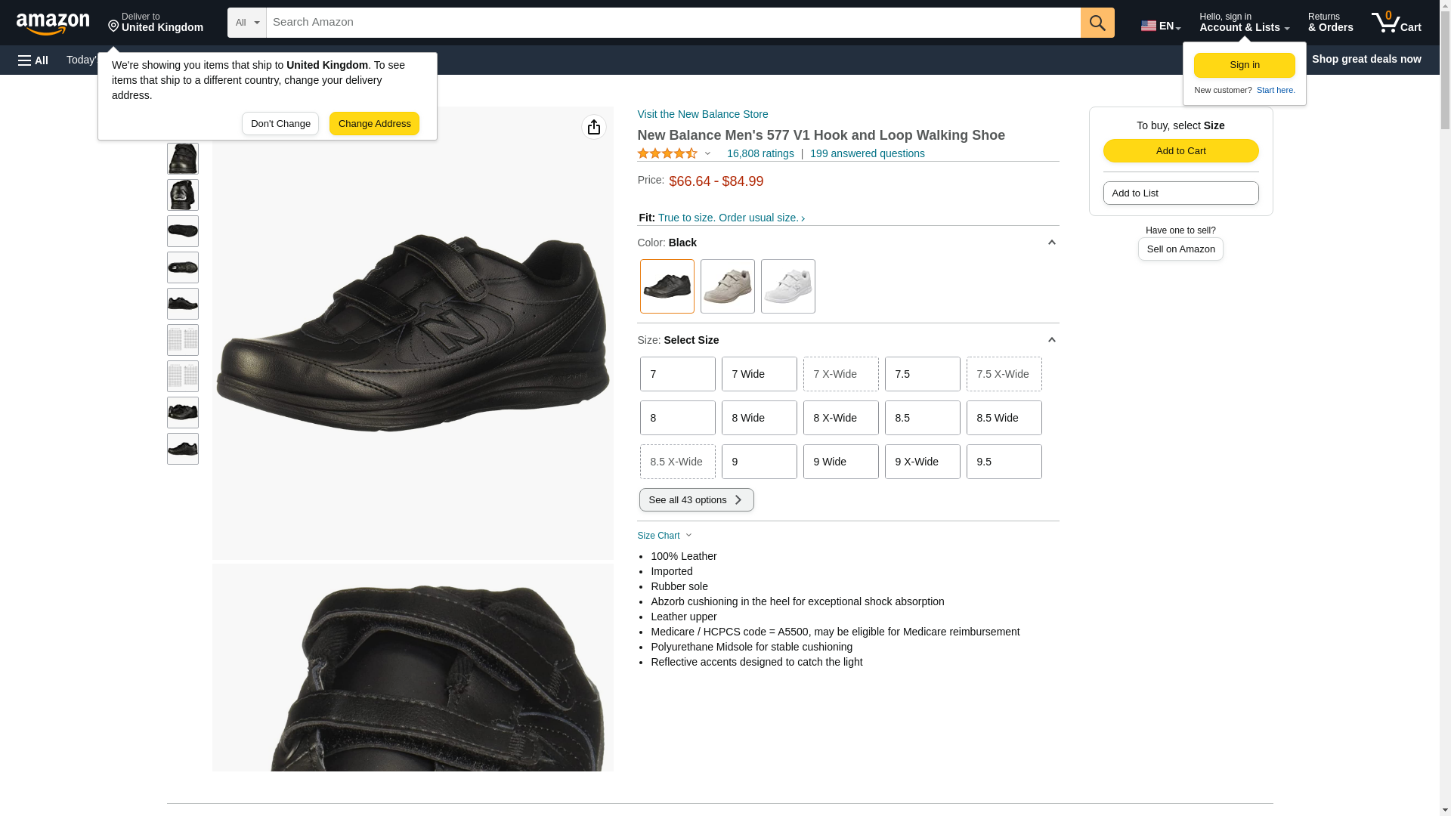Click the search magnifier button
The height and width of the screenshot is (816, 1451).
tap(1097, 23)
